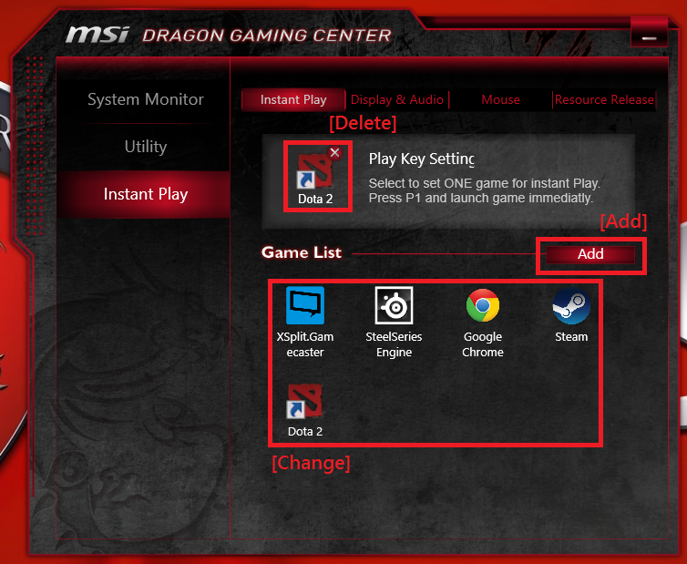Click the Add button beside Game List
The image size is (687, 564).
590,254
